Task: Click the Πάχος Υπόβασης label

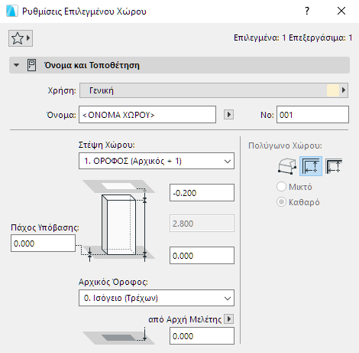Action: 45,227
